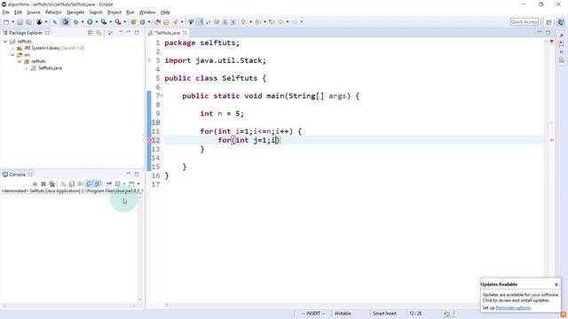568x319 pixels.
Task: Click Collapse All in Package Explorer
Action: pos(91,33)
